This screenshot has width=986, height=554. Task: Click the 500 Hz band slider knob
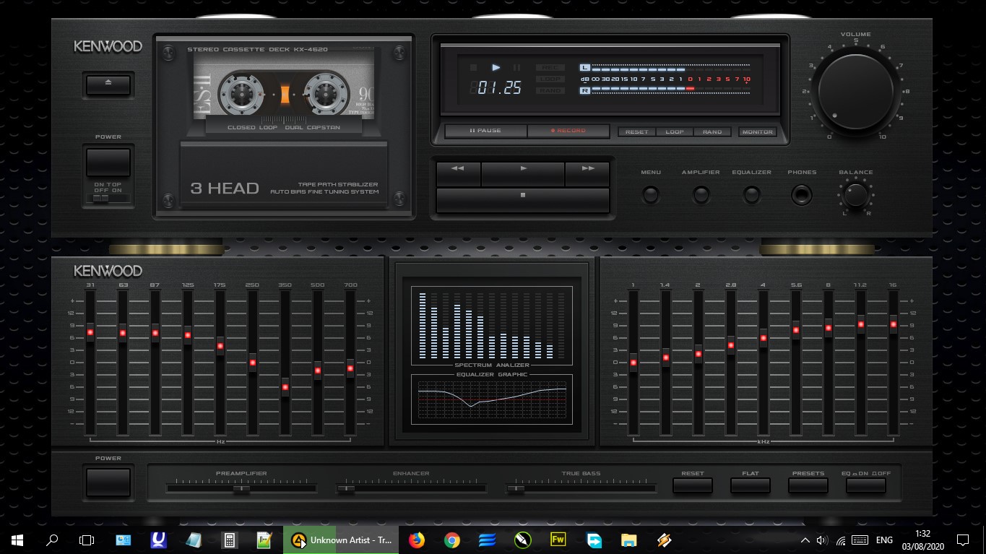click(318, 371)
